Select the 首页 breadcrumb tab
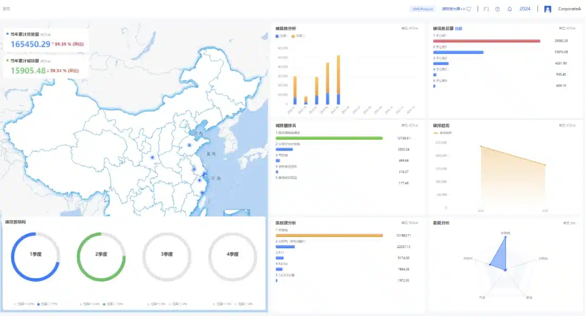The image size is (585, 316). pyautogui.click(x=8, y=9)
